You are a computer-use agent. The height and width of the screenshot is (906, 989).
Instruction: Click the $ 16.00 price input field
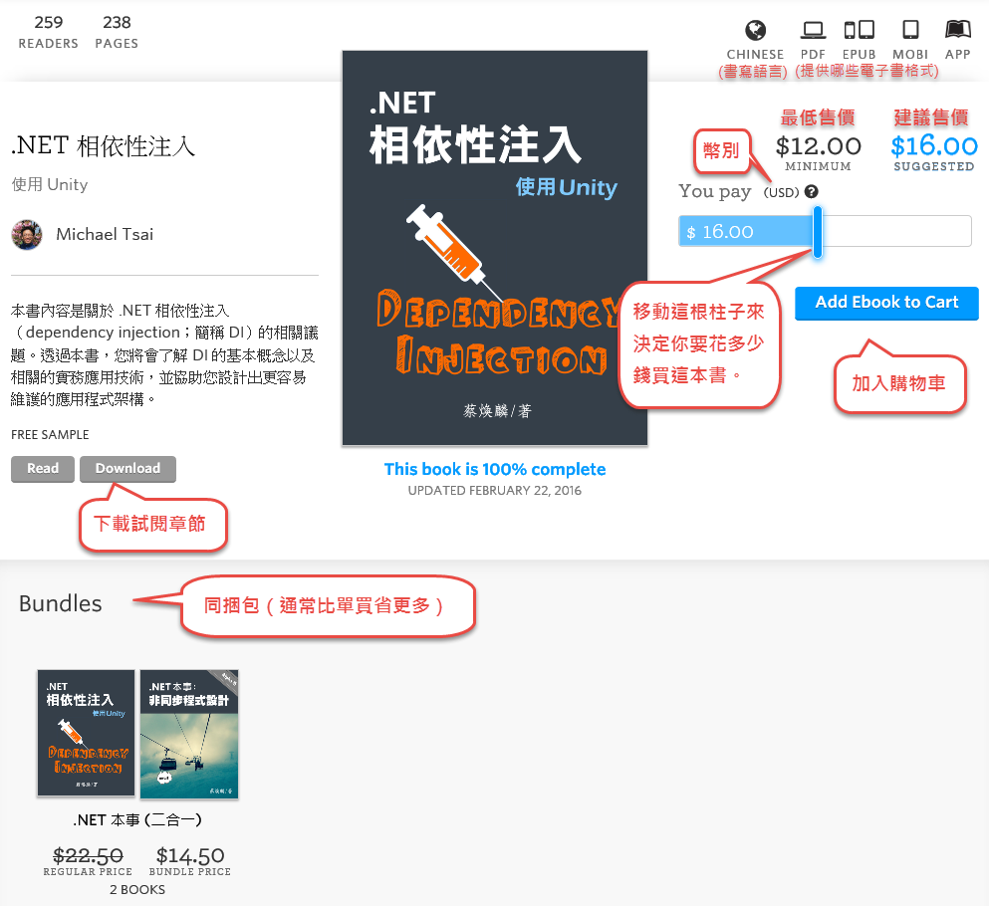[825, 231]
